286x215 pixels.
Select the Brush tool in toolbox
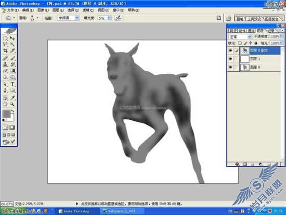click(x=12, y=58)
